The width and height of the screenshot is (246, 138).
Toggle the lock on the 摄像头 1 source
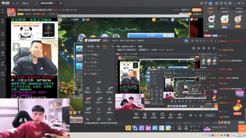[88, 55]
